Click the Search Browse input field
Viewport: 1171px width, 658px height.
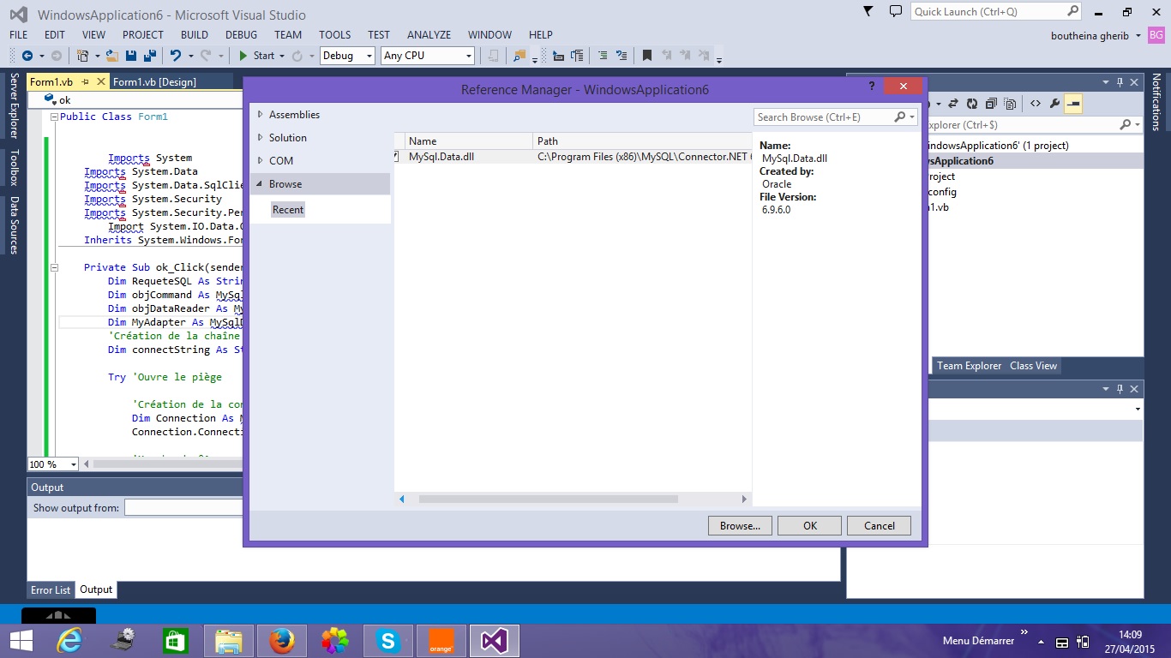point(823,117)
